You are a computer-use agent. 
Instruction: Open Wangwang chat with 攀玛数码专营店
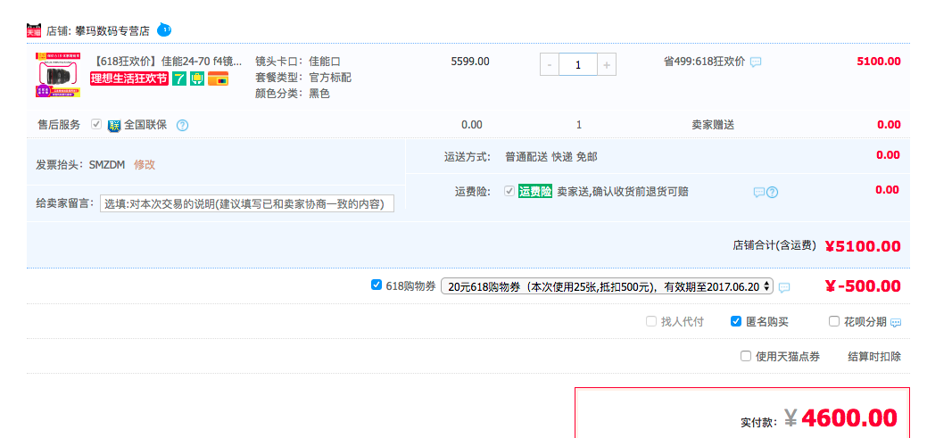click(x=164, y=29)
